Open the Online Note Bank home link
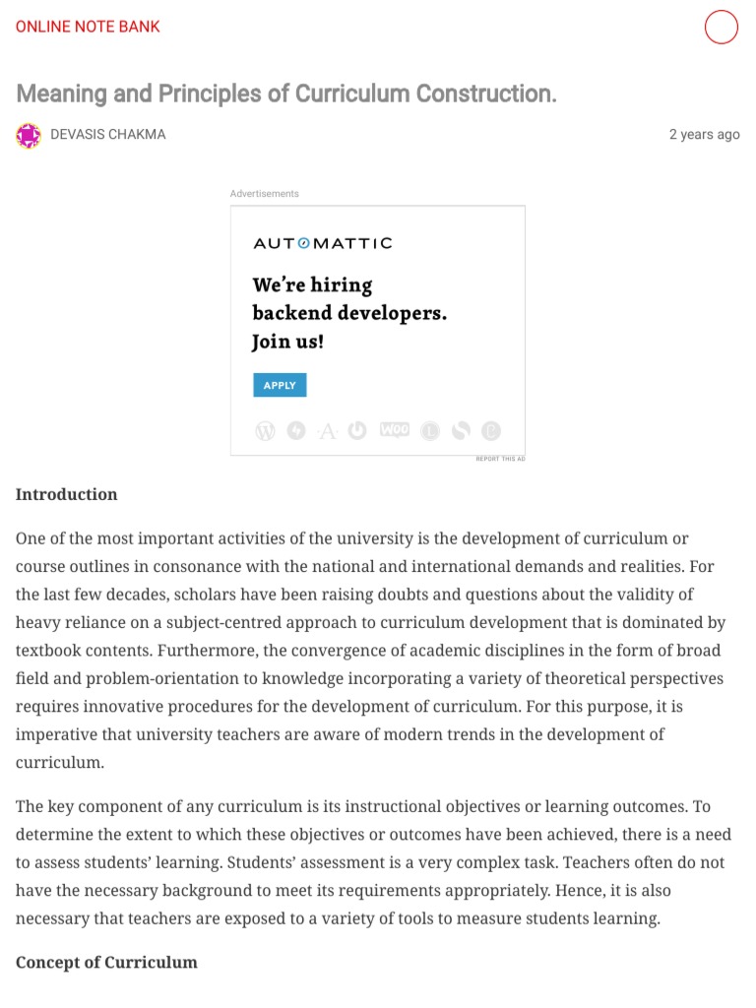 pos(88,27)
